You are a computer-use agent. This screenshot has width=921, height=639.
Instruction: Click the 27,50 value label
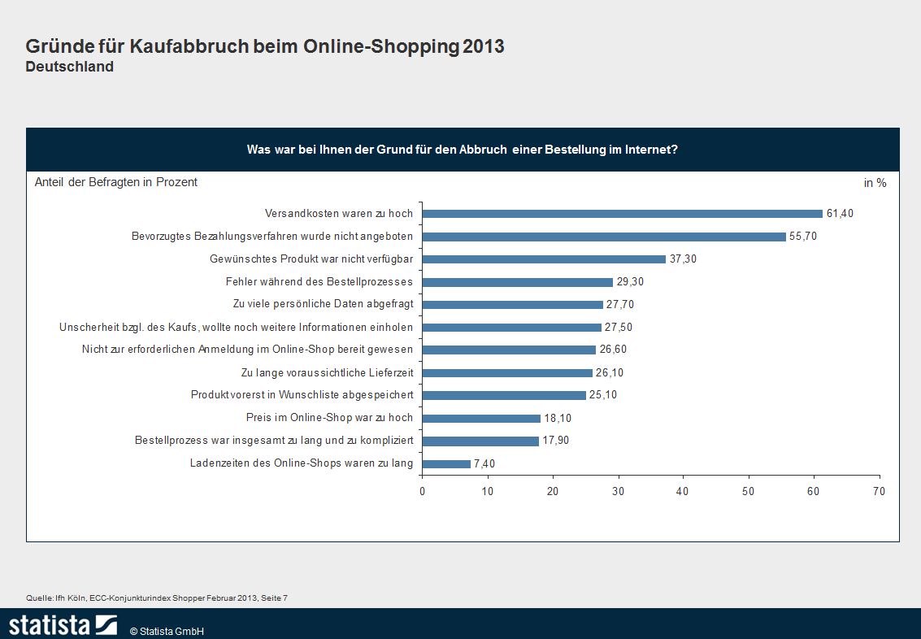point(619,328)
